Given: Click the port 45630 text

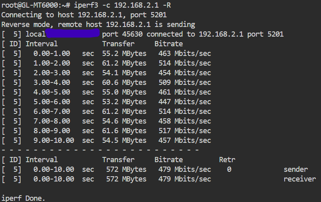Looking at the screenshot, I should click(122, 34).
